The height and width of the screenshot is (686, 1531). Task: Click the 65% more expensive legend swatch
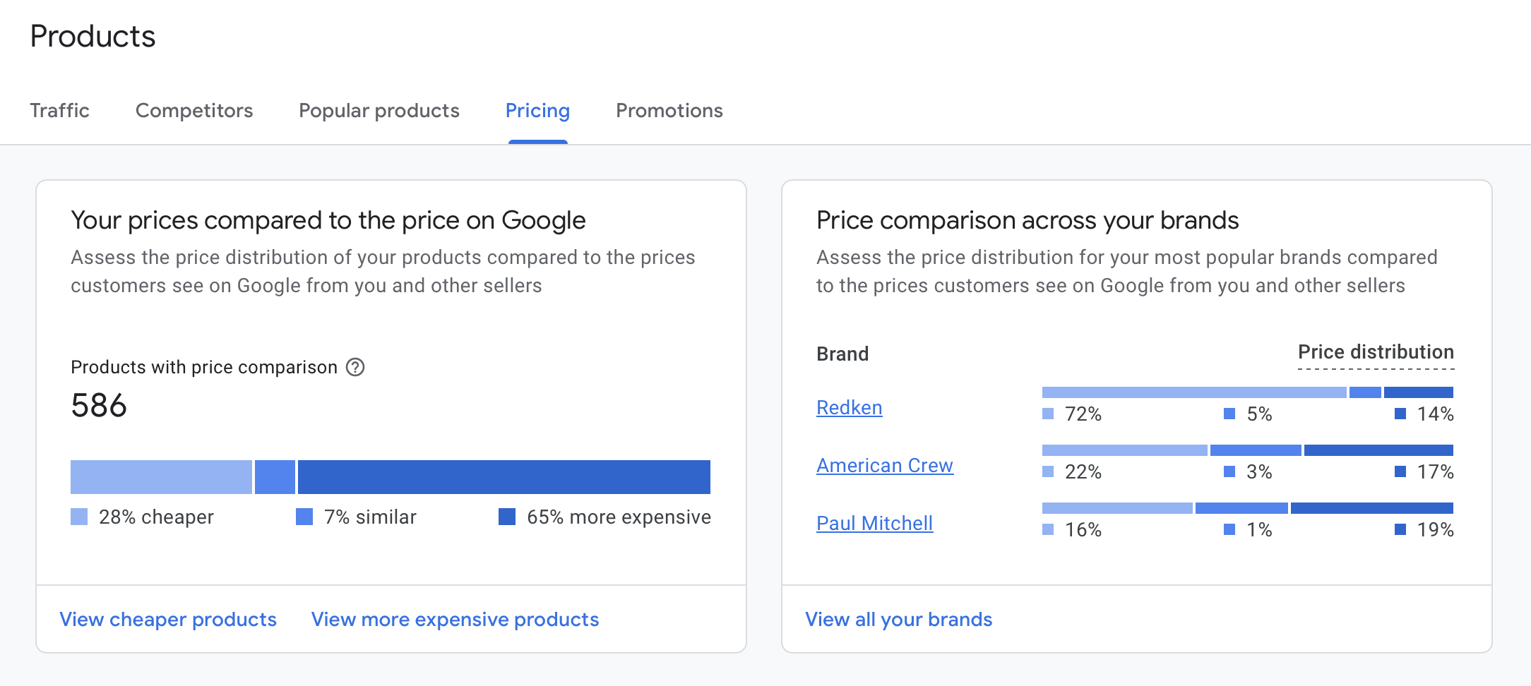pyautogui.click(x=507, y=517)
